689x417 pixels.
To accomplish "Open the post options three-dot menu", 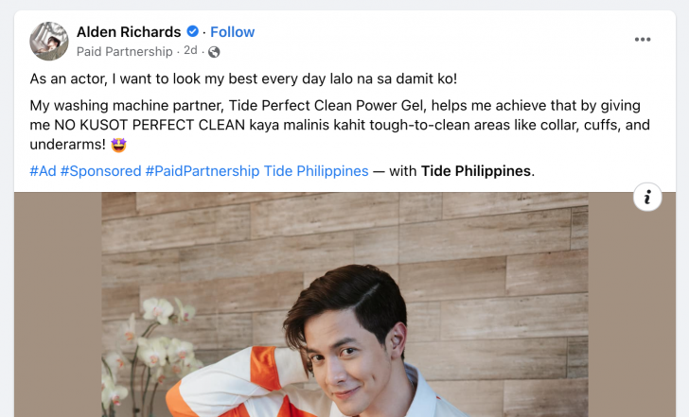I will (x=643, y=40).
